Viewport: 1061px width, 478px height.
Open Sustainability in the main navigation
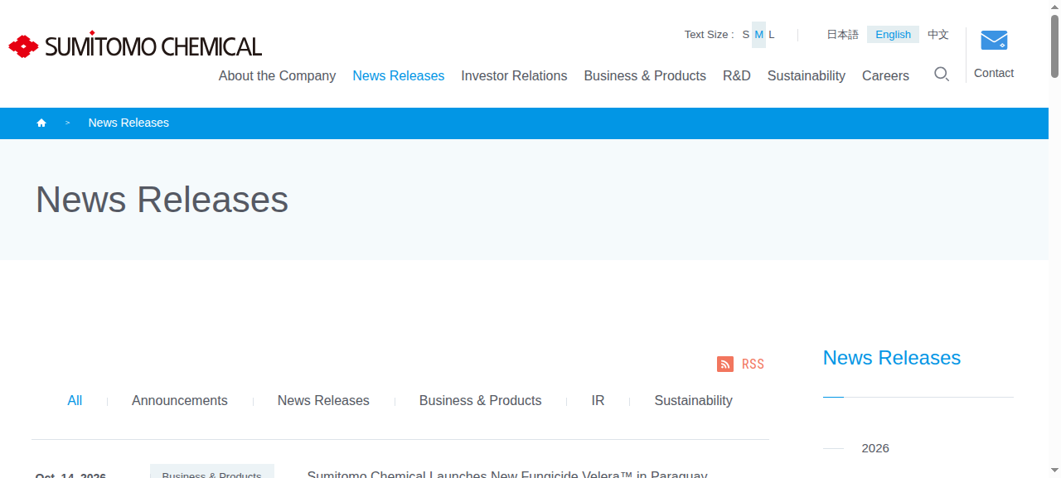pos(807,75)
